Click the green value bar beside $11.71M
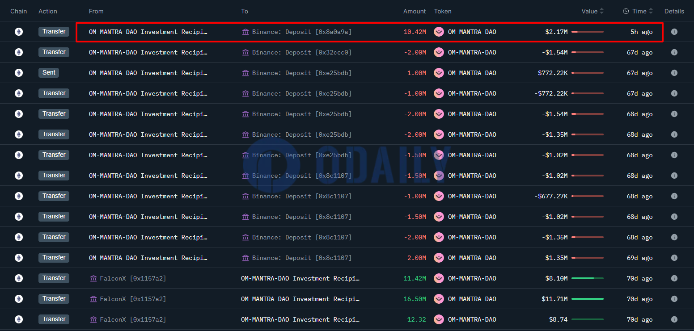Viewport: 694px width, 331px height. click(588, 299)
